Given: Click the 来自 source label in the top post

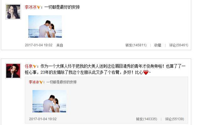Looking at the screenshot, I should (60, 45).
